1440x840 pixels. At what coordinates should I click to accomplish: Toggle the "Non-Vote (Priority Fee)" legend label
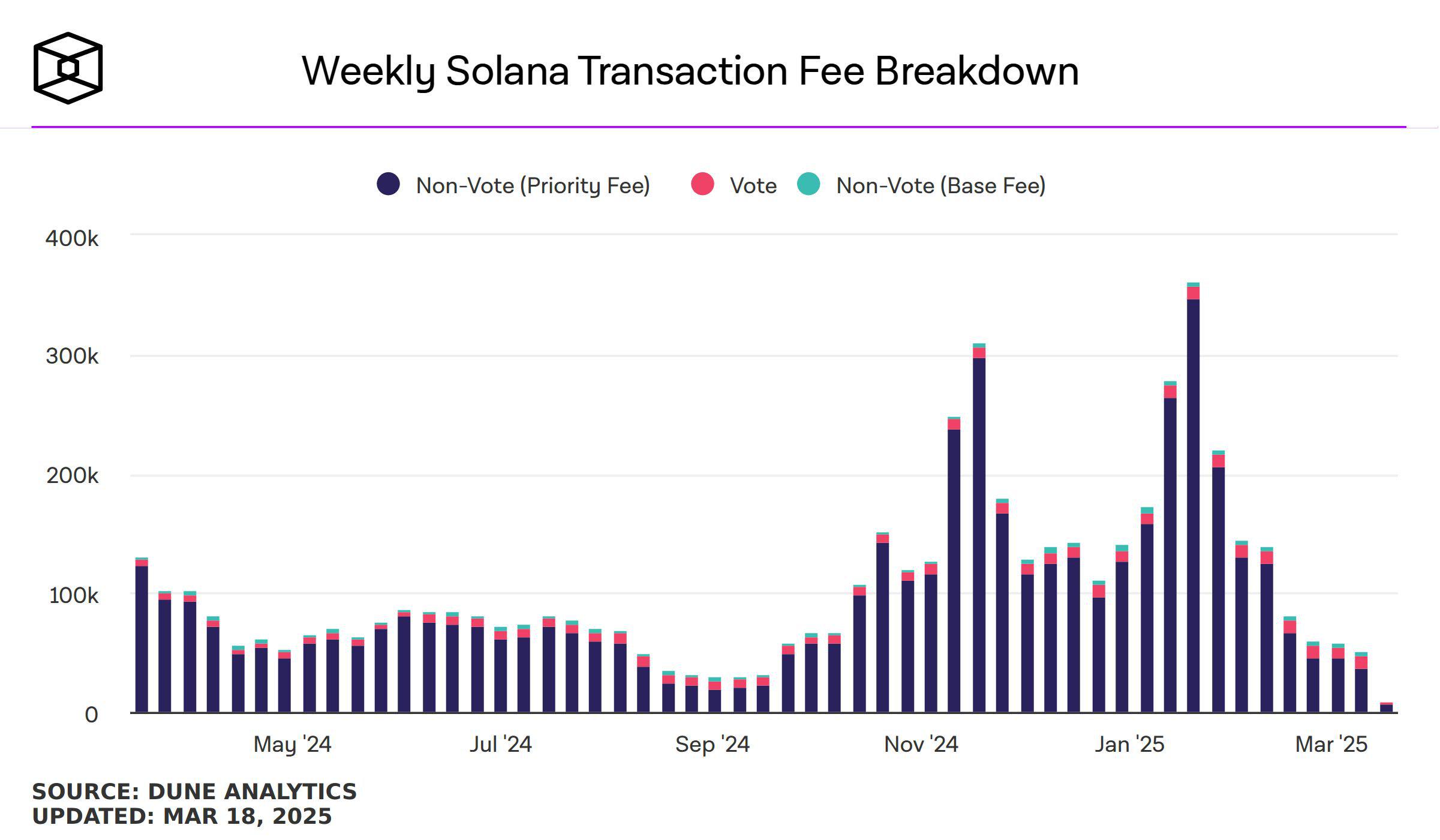[x=533, y=185]
